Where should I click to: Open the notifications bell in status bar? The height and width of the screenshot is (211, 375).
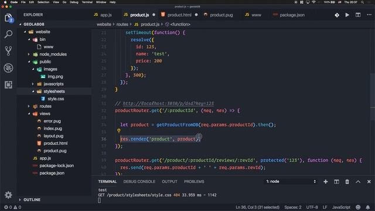[x=368, y=207]
